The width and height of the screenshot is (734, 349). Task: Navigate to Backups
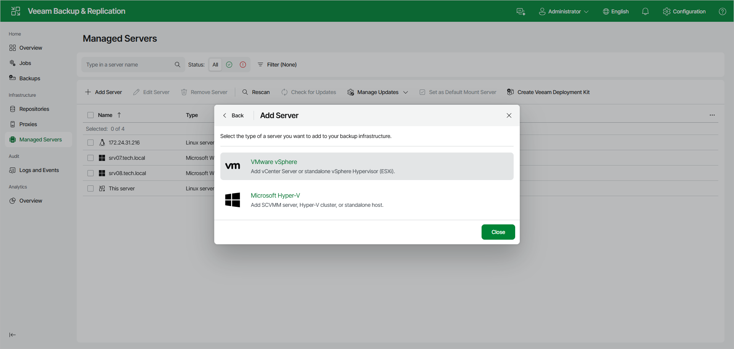pyautogui.click(x=39, y=78)
